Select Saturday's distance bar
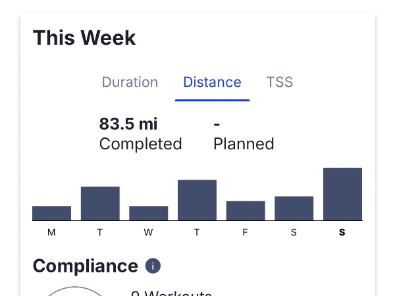 click(x=294, y=208)
